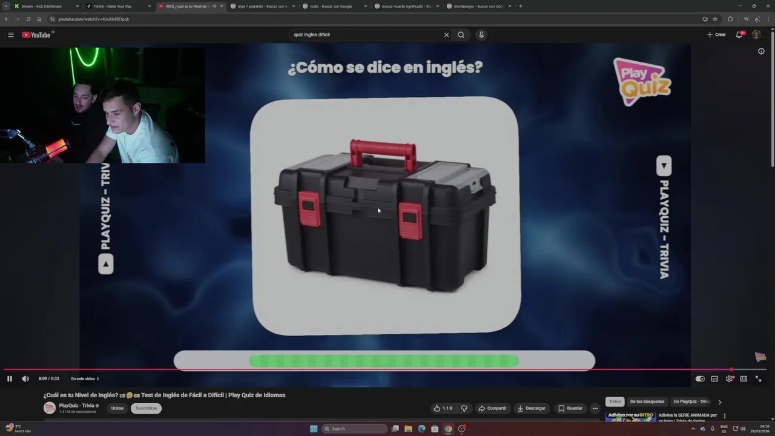Toggle autoplay switch in player

click(x=700, y=378)
